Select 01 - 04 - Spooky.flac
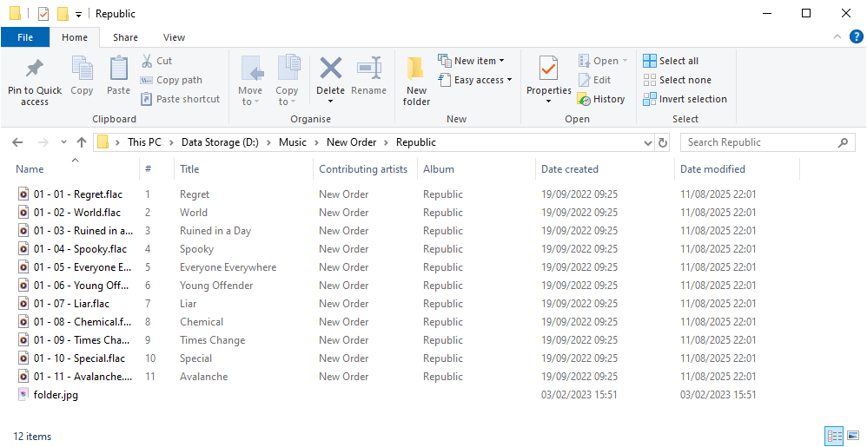This screenshot has height=447, width=867. click(80, 249)
